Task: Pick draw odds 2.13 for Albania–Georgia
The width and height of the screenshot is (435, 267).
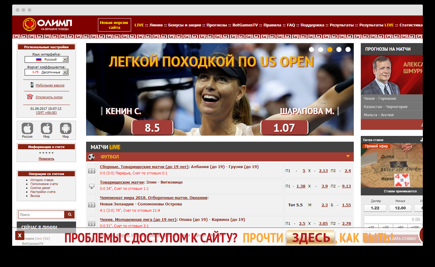Action: click(323, 171)
